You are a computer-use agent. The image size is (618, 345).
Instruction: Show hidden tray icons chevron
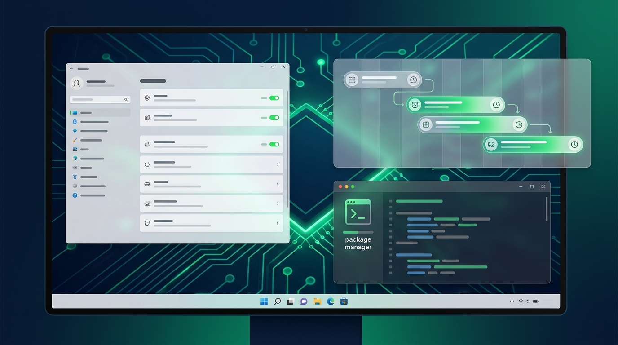coord(512,301)
